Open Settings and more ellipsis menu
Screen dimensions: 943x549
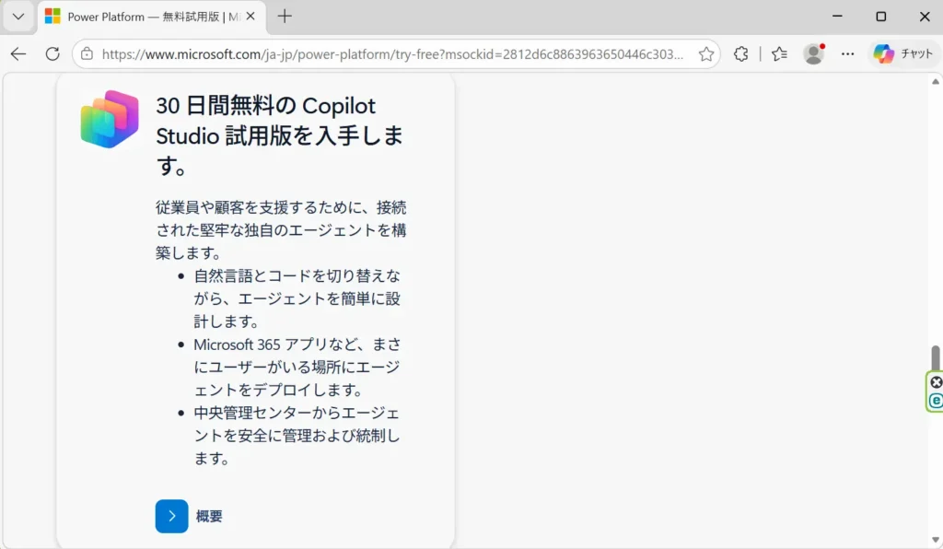(x=848, y=54)
